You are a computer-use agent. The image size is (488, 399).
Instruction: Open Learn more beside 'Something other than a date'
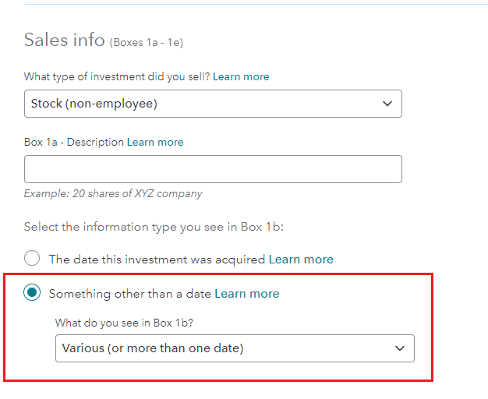[247, 294]
